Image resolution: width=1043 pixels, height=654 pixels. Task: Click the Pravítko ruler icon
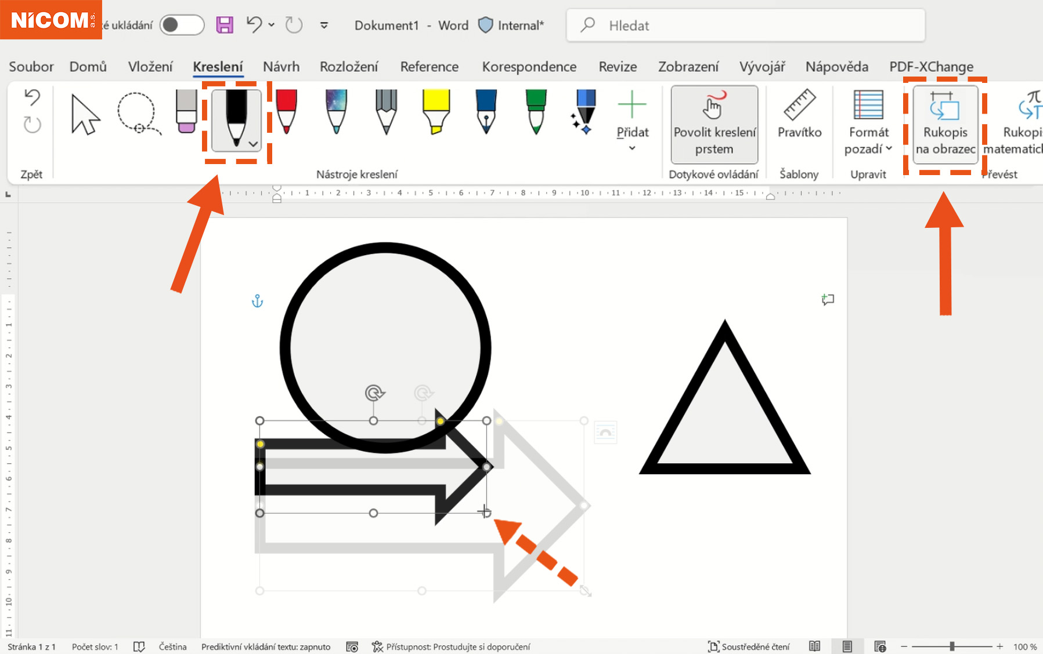click(799, 106)
